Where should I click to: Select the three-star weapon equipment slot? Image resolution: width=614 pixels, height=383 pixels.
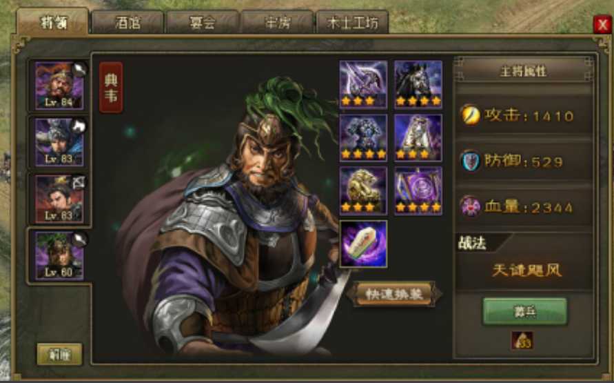(363, 84)
